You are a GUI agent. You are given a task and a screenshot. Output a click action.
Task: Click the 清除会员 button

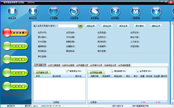[x=156, y=26]
